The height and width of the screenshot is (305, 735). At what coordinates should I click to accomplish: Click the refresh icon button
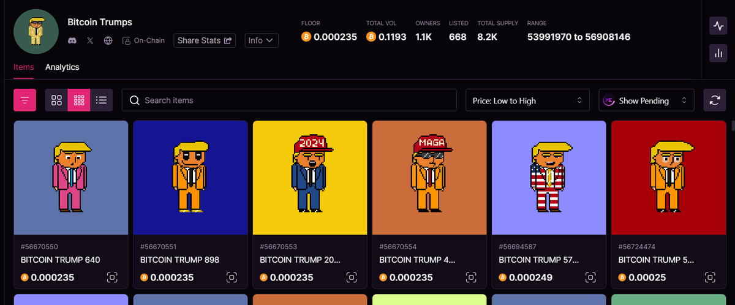pos(714,100)
